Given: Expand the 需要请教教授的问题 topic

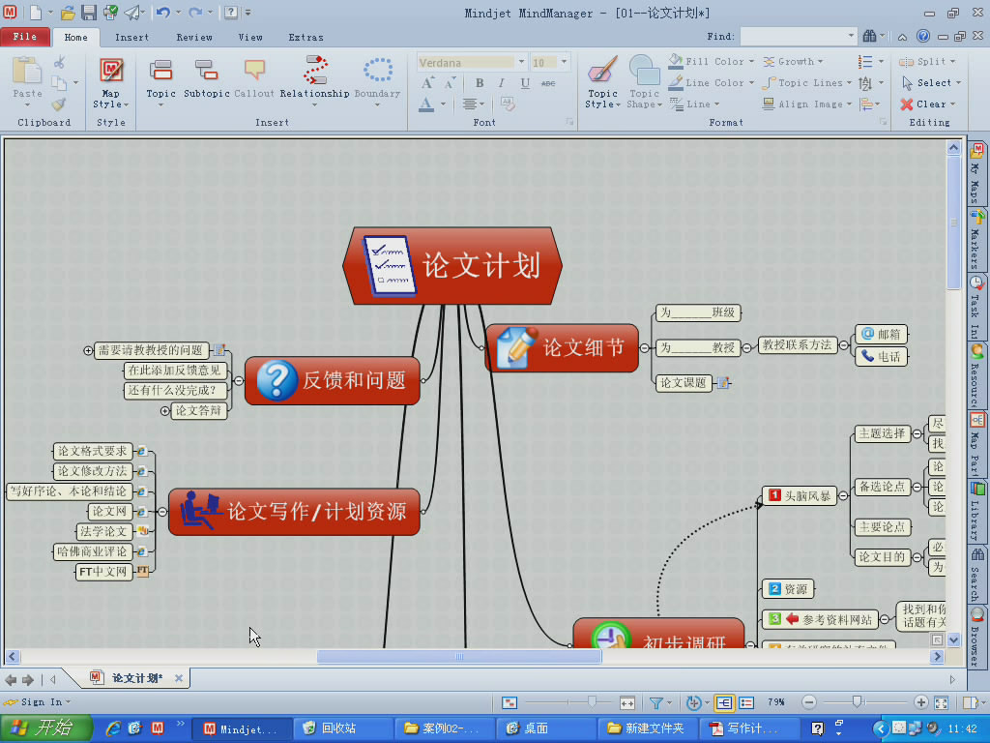Looking at the screenshot, I should click(88, 350).
